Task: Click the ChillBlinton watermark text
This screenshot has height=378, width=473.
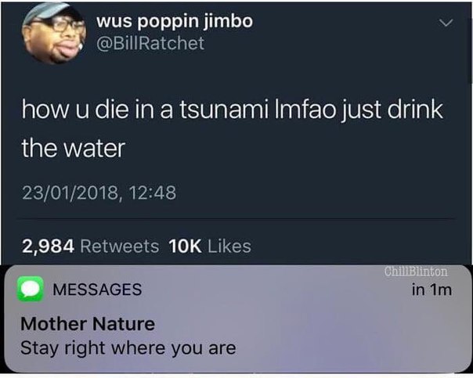Action: tap(417, 272)
